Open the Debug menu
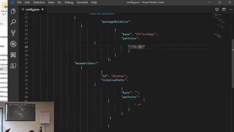Screen dimensions: 234x132 (69, 2)
